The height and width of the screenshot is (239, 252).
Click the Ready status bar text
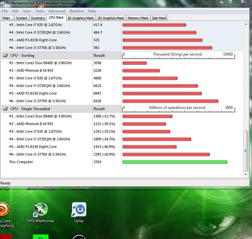[5, 183]
